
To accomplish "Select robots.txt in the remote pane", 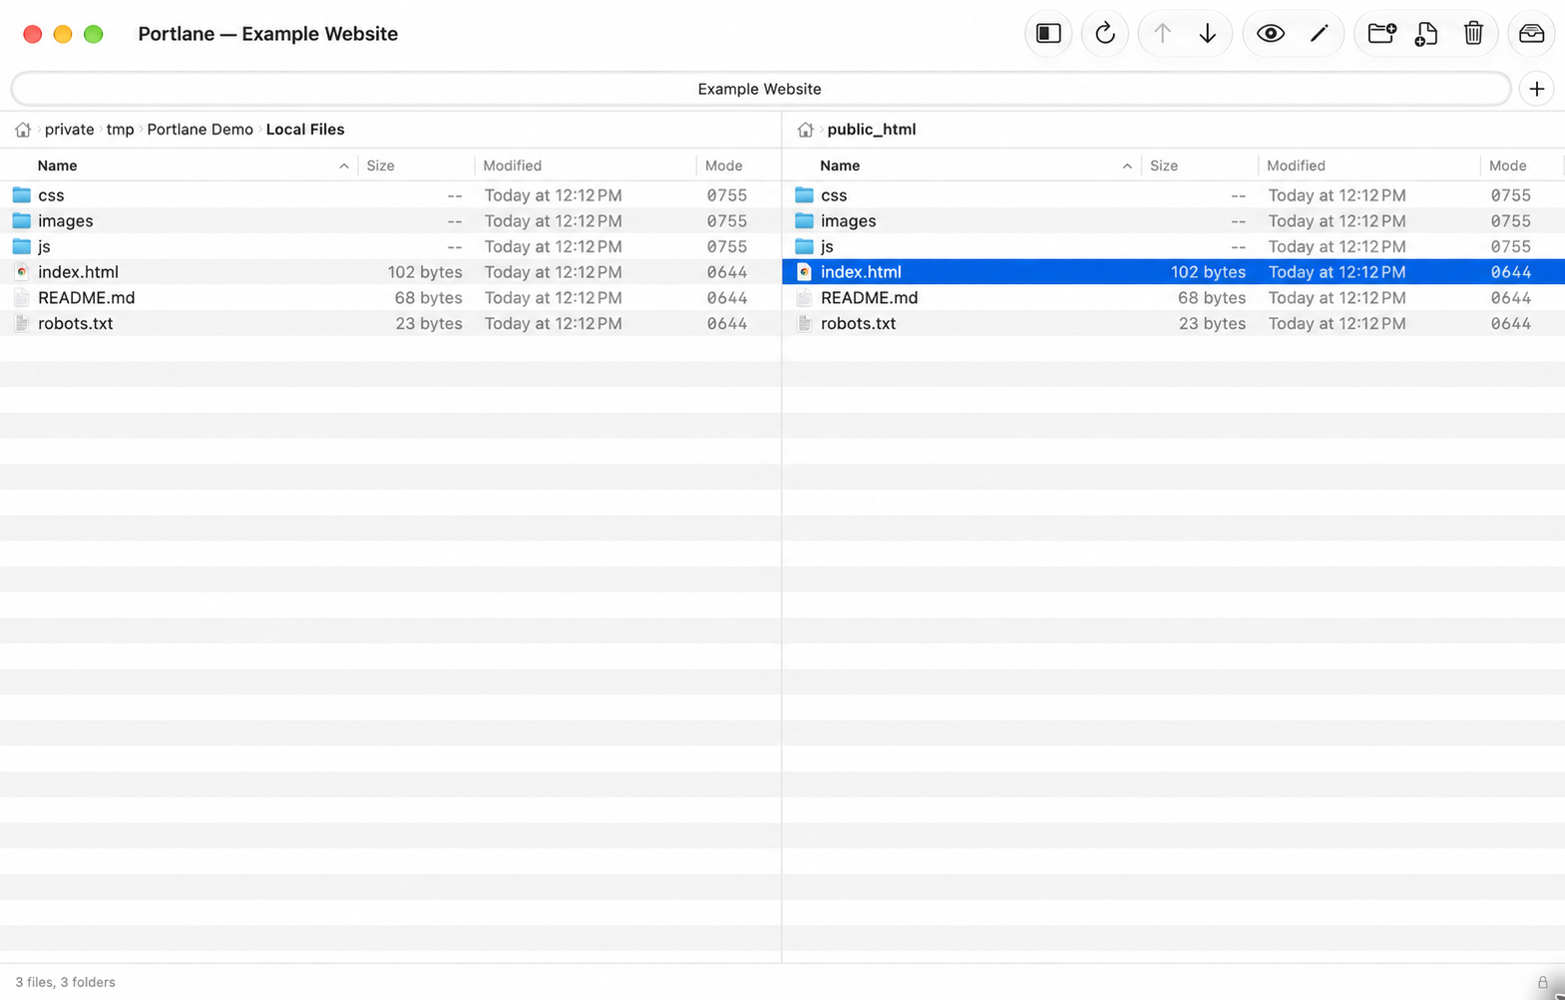I will click(1174, 323).
